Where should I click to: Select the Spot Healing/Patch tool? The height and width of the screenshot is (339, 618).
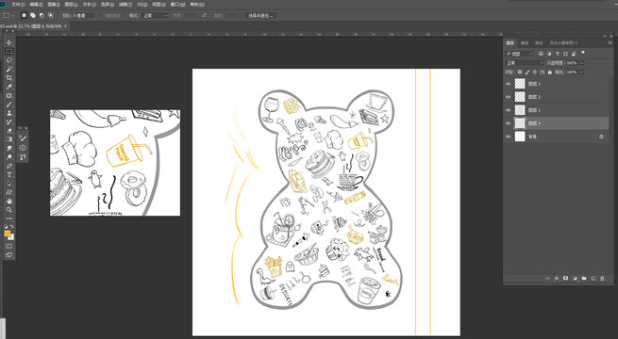click(x=9, y=95)
